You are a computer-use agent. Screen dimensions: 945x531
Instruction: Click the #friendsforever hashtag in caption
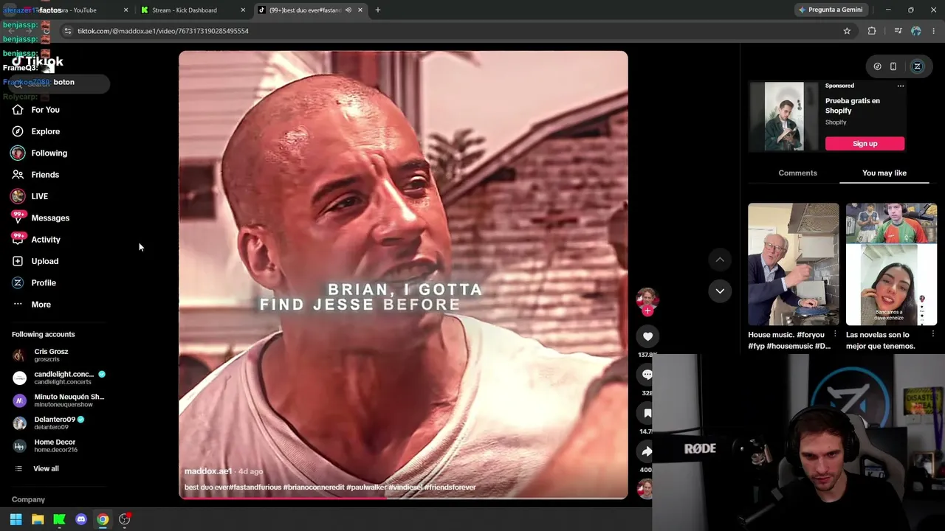[450, 487]
